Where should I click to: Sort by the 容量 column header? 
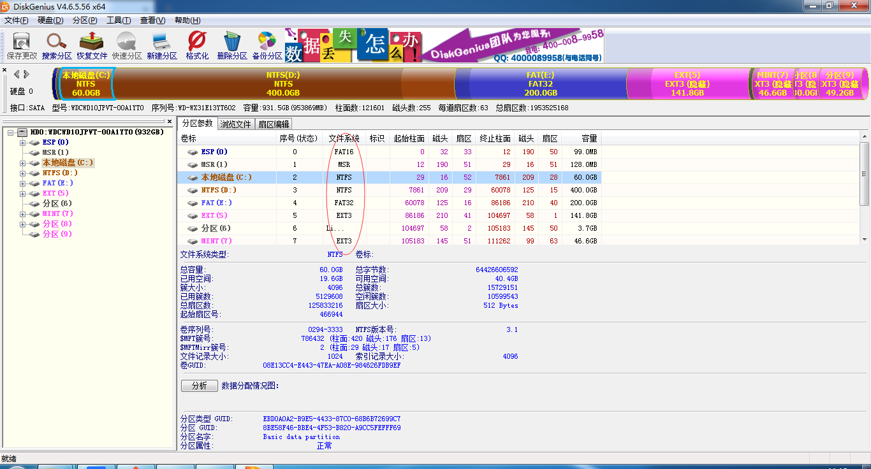coord(582,138)
